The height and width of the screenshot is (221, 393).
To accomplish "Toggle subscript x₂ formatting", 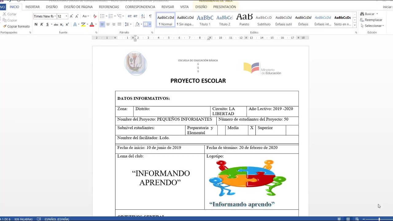I will [x=61, y=24].
